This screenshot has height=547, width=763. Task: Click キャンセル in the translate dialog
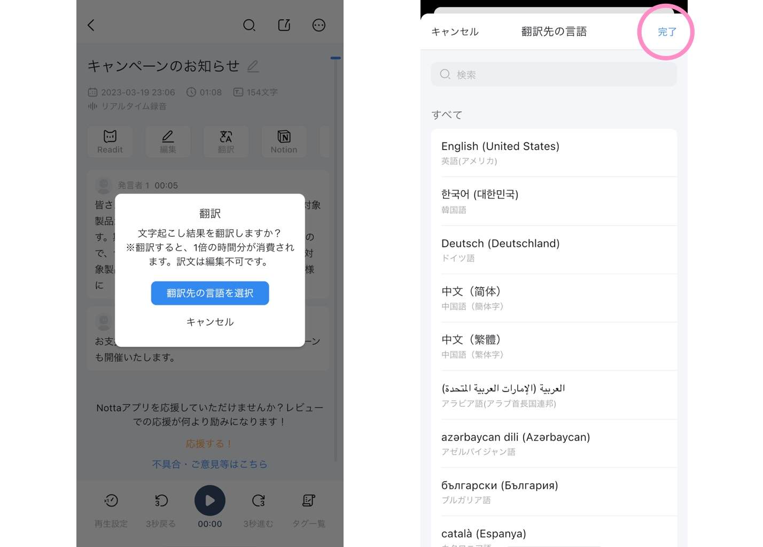point(210,322)
